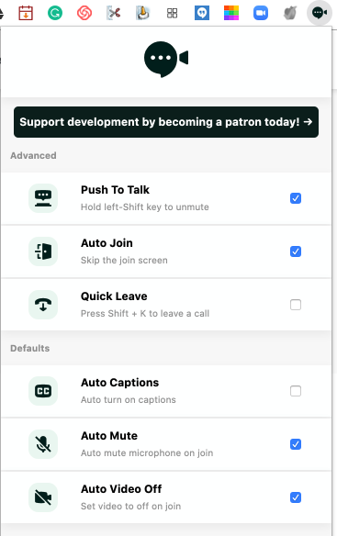Open the colorful grid extension icon
This screenshot has width=337, height=536.
coord(231,14)
